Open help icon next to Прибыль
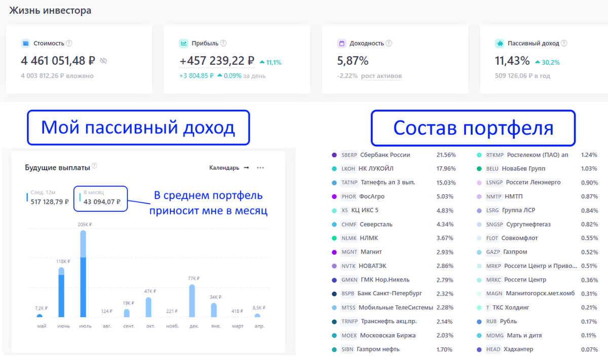The height and width of the screenshot is (362, 608). [223, 43]
